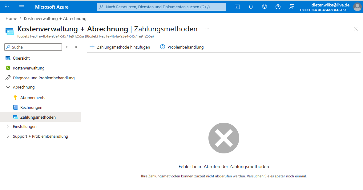Launch Cloud Shell from top bar

tap(237, 7)
